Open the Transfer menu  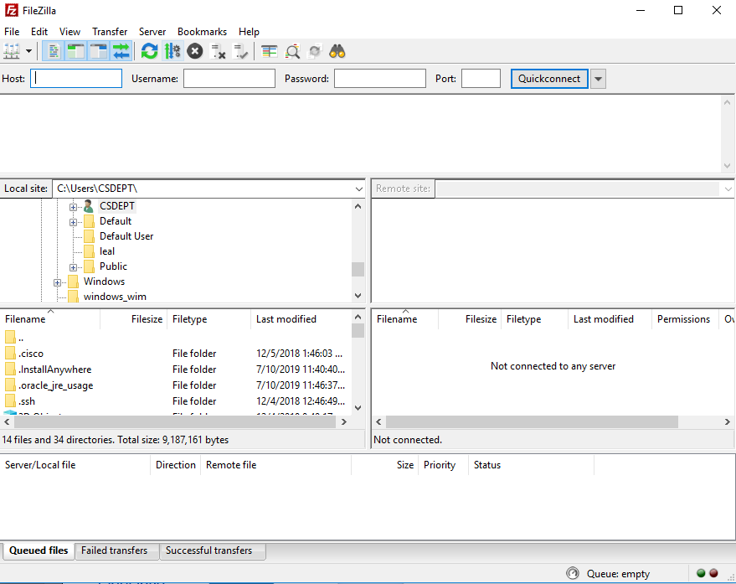coord(110,32)
